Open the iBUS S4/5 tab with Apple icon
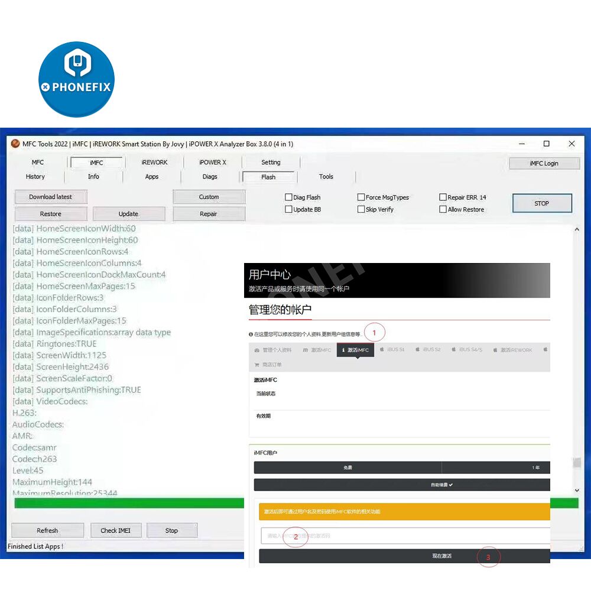 click(x=467, y=350)
